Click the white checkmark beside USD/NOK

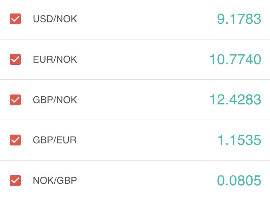[x=15, y=19]
